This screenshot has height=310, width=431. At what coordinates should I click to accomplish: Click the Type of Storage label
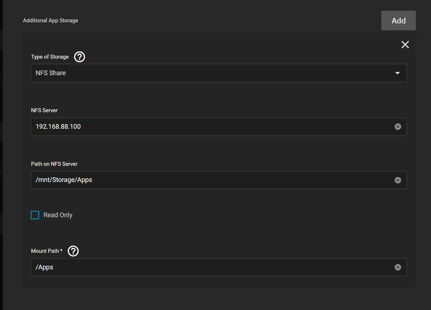[x=50, y=57]
